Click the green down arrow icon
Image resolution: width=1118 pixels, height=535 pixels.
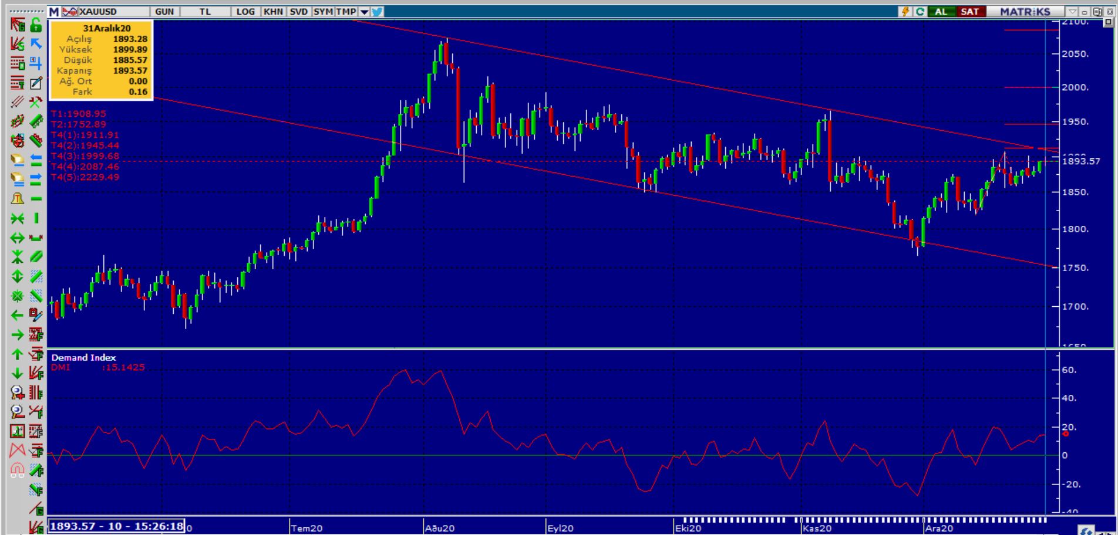point(18,373)
